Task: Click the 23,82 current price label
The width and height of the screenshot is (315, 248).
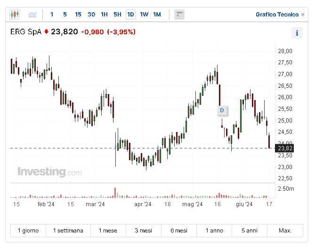Action: (285, 148)
